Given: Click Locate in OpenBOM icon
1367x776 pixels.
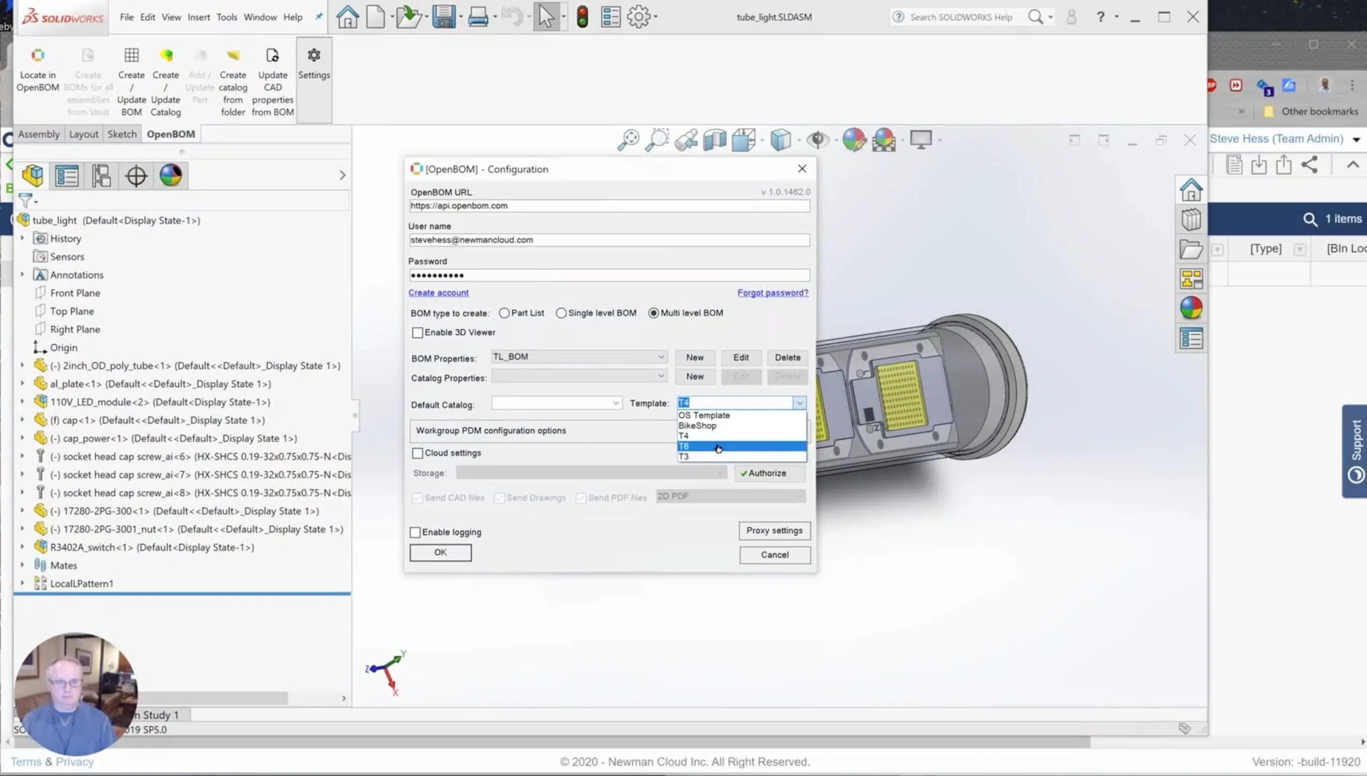Looking at the screenshot, I should [x=37, y=69].
